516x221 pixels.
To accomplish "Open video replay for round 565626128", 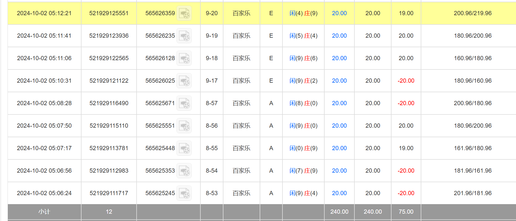I will pos(184,58).
